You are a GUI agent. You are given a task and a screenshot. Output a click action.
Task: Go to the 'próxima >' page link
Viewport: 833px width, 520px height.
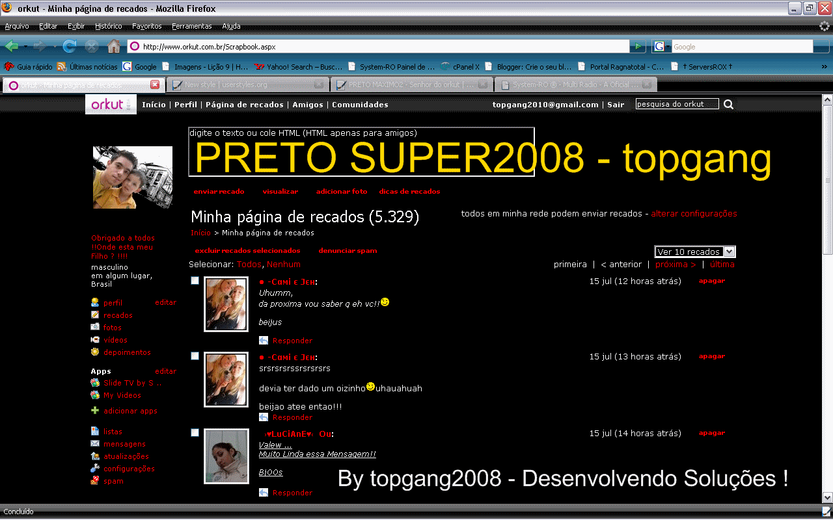676,265
